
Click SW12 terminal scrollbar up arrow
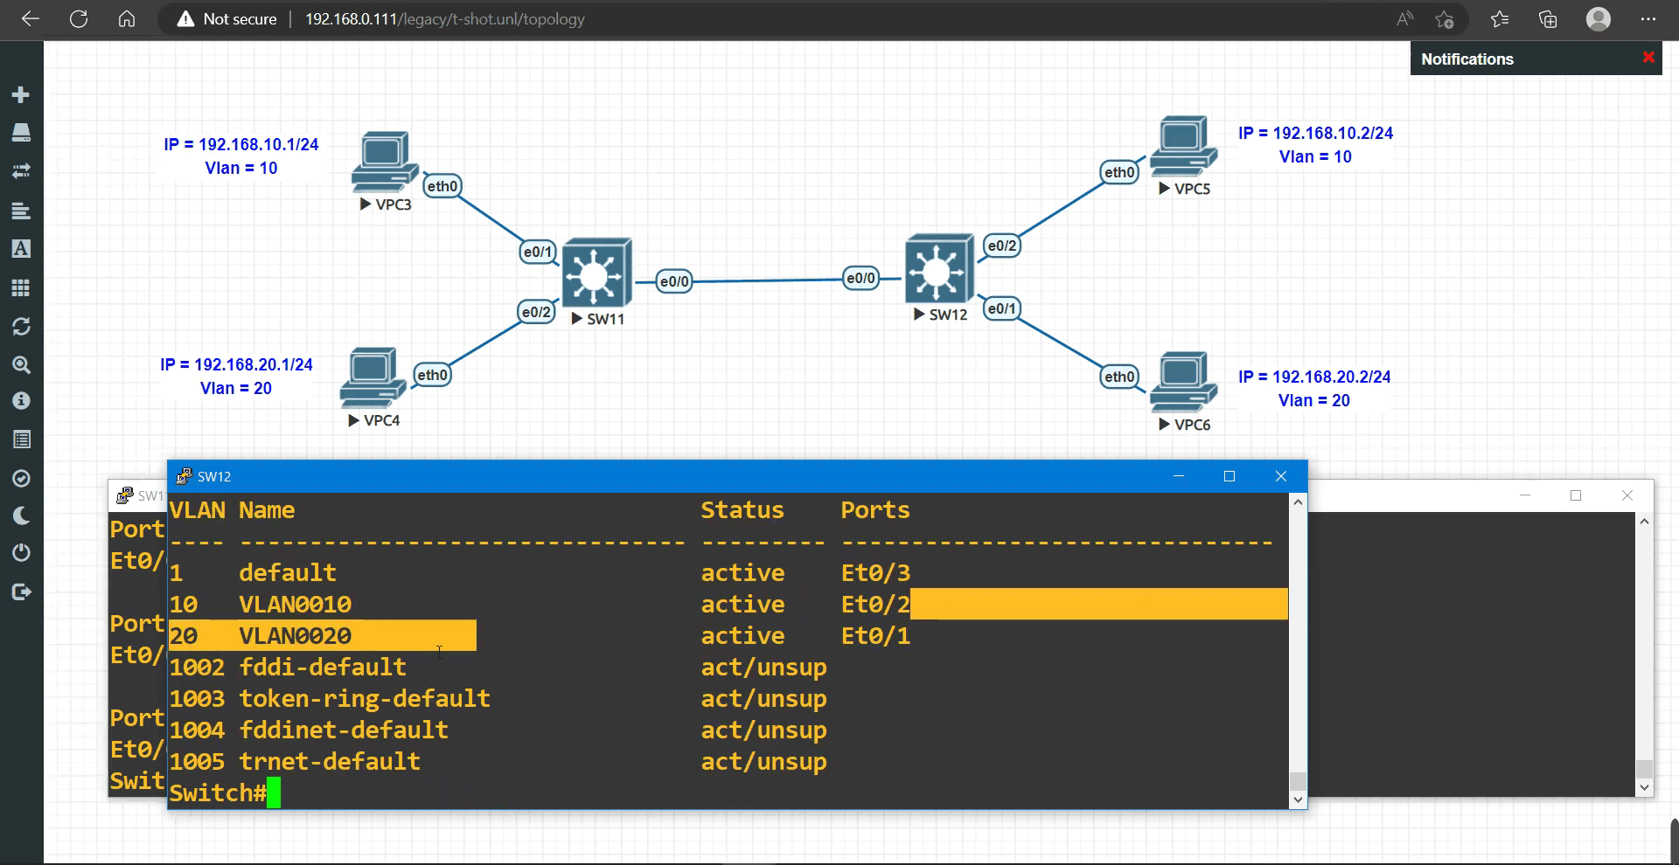click(1298, 502)
